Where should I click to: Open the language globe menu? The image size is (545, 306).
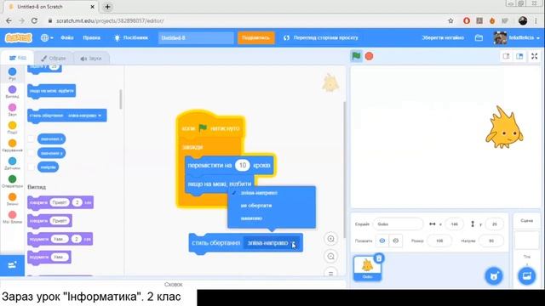pos(47,37)
